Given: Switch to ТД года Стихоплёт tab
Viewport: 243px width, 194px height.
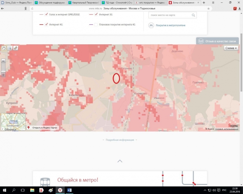Looking at the screenshot, I should coord(117,3).
